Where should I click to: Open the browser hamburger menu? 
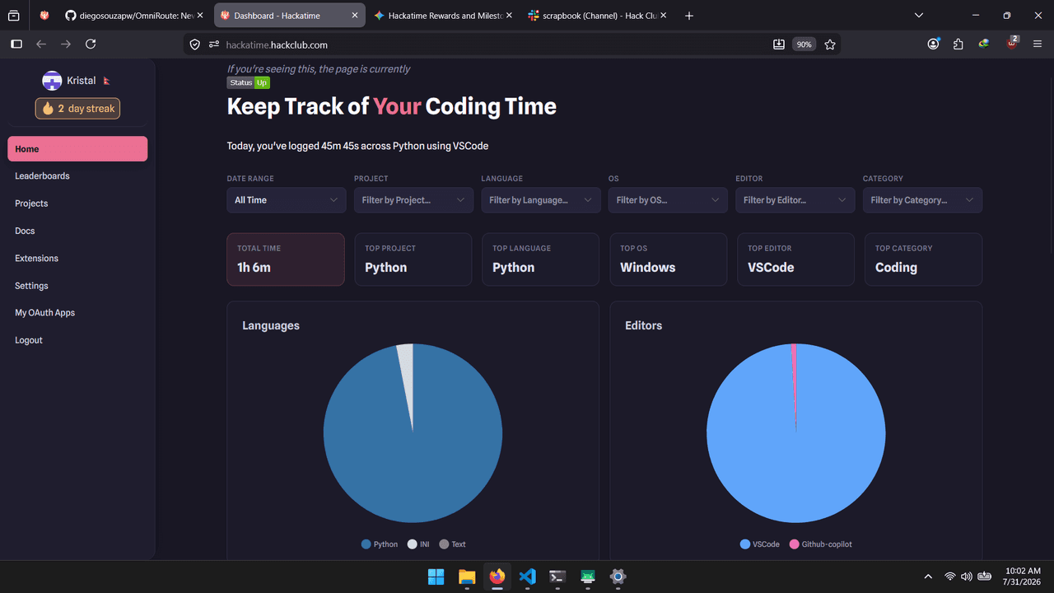click(x=1038, y=44)
